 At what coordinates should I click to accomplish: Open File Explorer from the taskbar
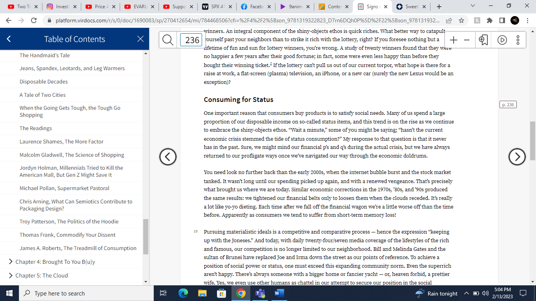click(202, 293)
